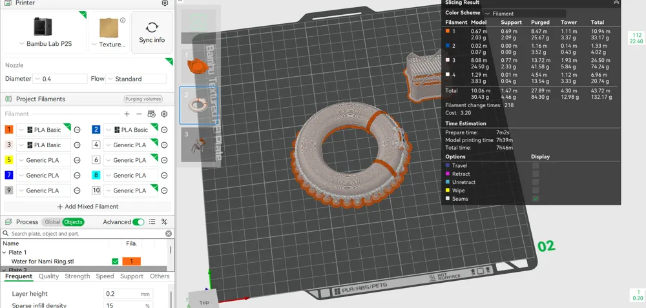Switch to Frequent tab
The image size is (646, 308).
tap(19, 276)
